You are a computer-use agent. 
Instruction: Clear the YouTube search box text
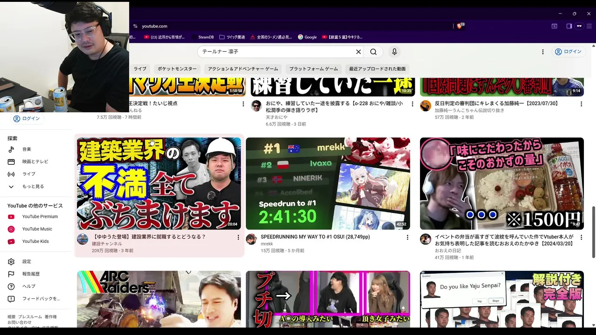(x=359, y=52)
